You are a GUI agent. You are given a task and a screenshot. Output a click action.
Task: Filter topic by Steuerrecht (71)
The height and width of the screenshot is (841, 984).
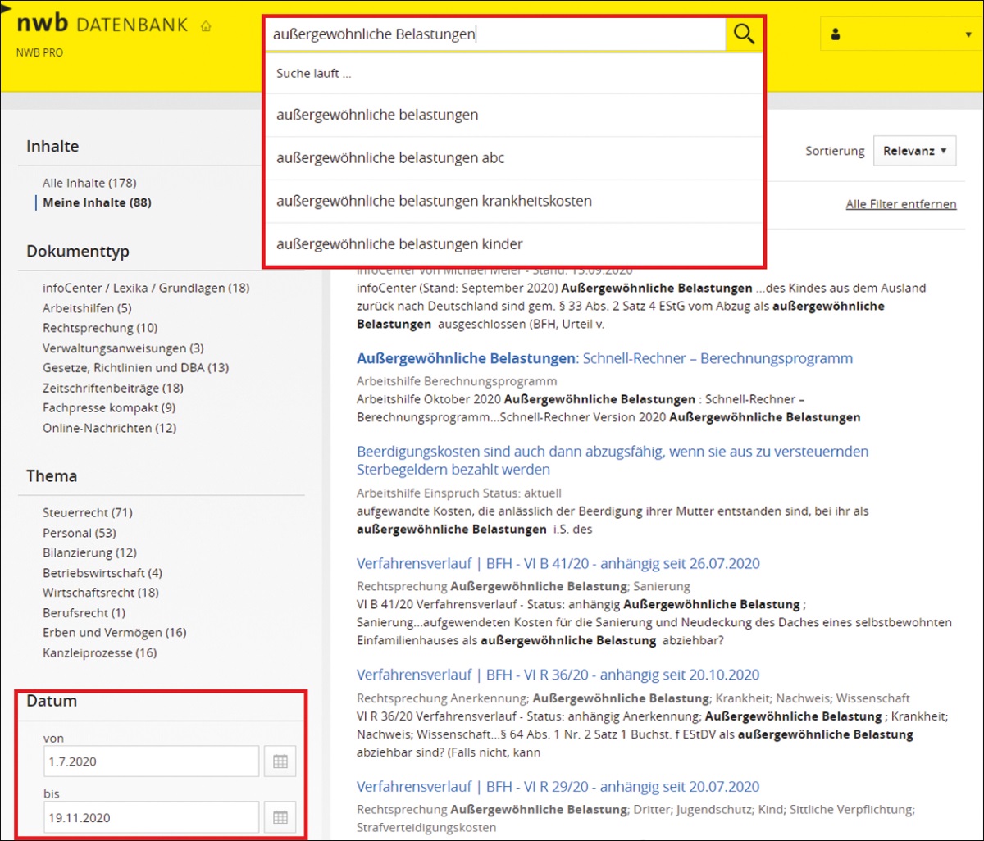pos(88,512)
